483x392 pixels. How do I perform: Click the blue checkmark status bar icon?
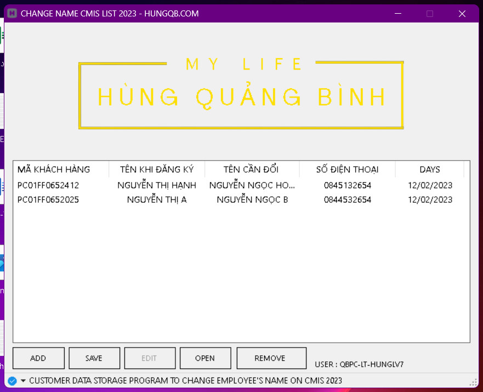pyautogui.click(x=12, y=380)
